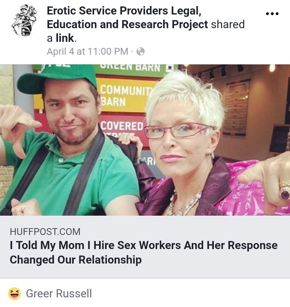Click the yellow 'Community Barn' sign in image
This screenshot has height=307, width=290.
125,95
